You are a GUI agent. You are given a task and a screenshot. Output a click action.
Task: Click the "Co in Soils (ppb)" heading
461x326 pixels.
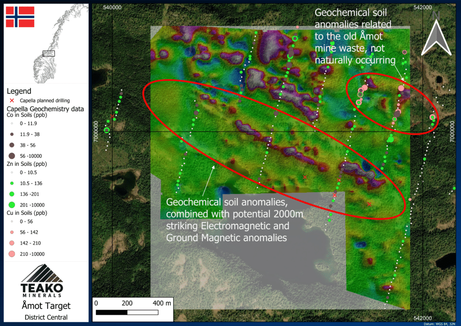[27, 115]
